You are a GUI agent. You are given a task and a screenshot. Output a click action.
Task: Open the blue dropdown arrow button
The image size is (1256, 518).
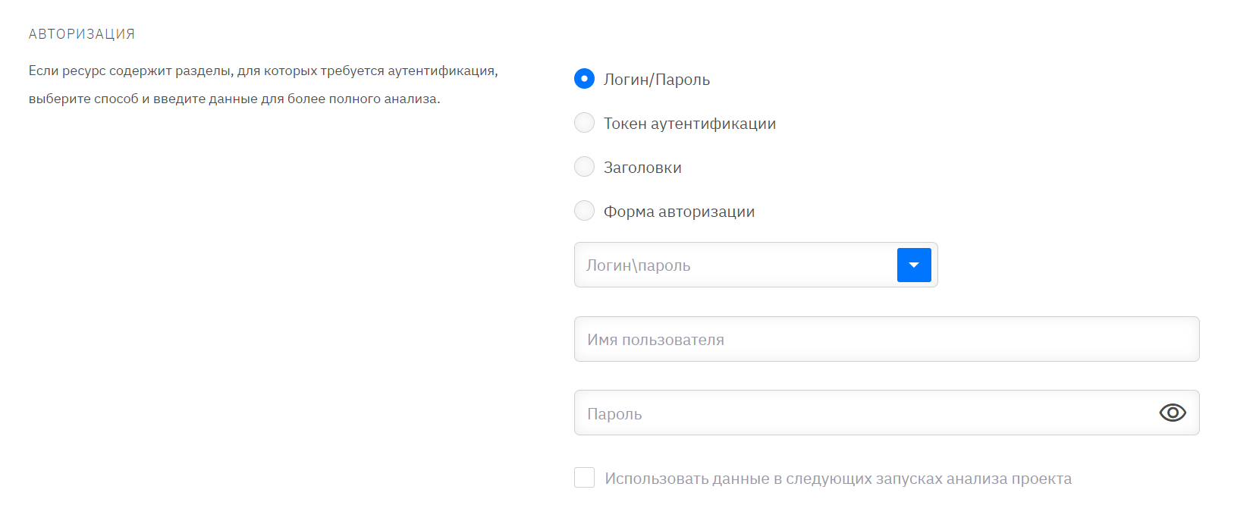click(x=914, y=265)
